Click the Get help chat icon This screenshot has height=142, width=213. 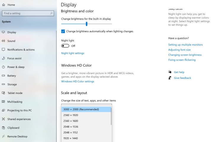pyautogui.click(x=170, y=72)
